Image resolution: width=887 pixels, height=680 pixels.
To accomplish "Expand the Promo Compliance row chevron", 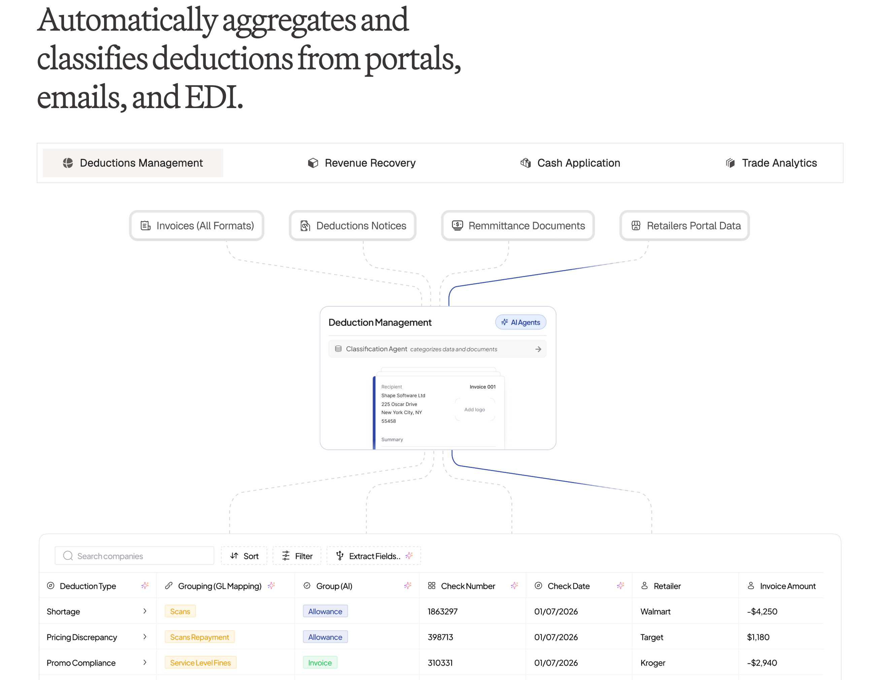I will tap(145, 662).
